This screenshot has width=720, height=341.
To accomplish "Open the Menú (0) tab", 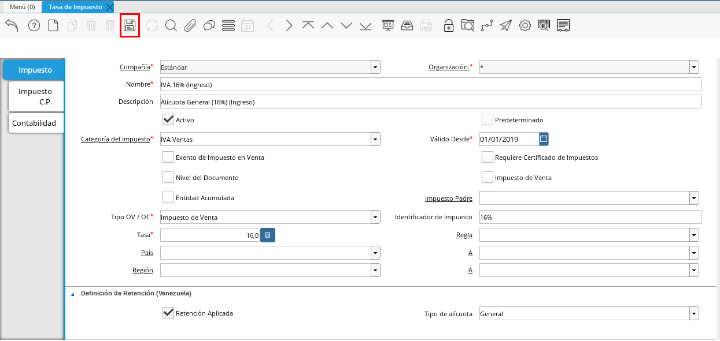I will click(22, 7).
